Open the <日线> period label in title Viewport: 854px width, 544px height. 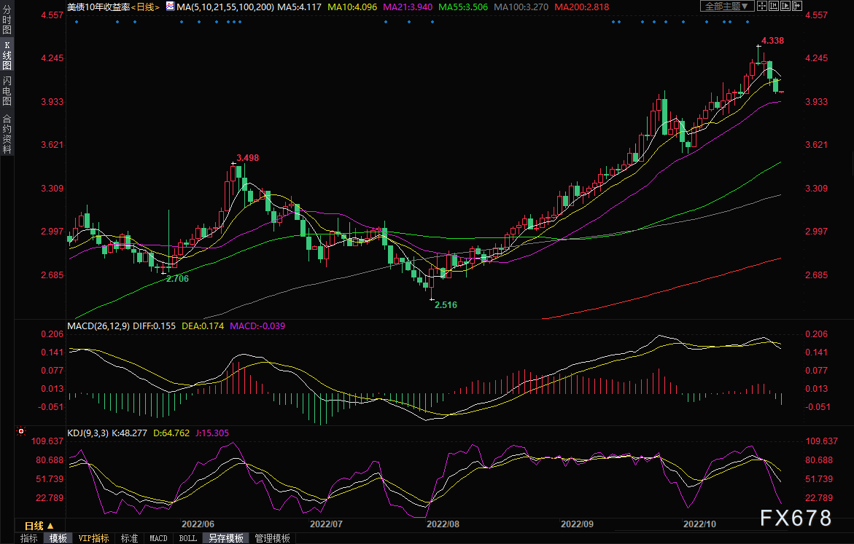click(143, 7)
